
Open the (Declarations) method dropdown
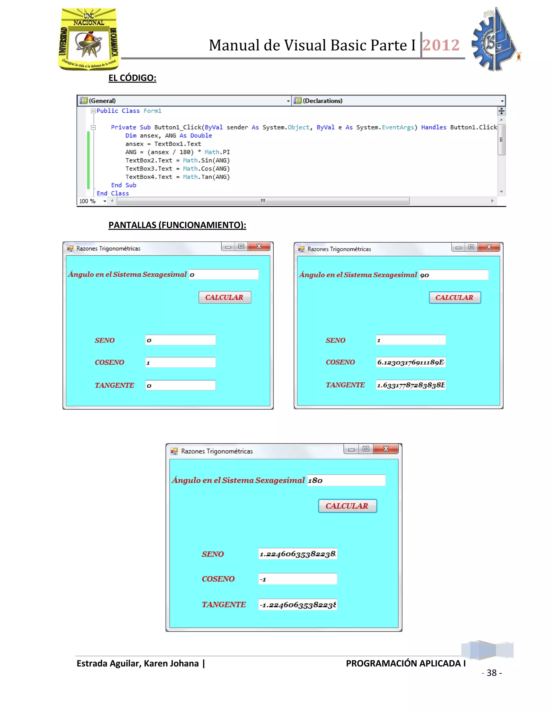[x=398, y=101]
